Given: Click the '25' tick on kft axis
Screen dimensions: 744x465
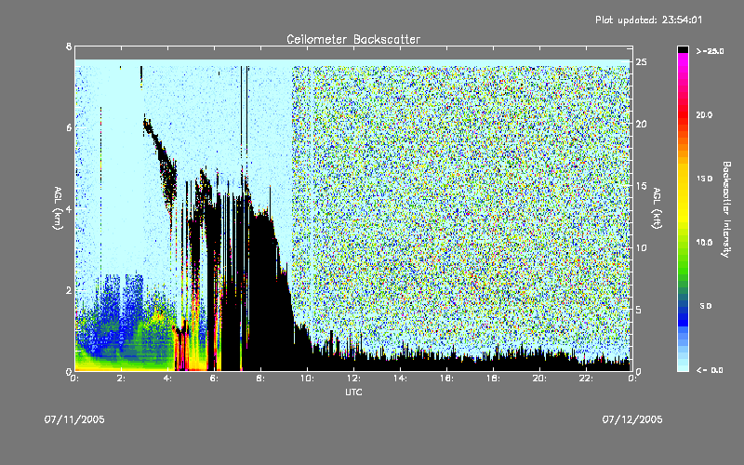Looking at the screenshot, I should point(642,62).
